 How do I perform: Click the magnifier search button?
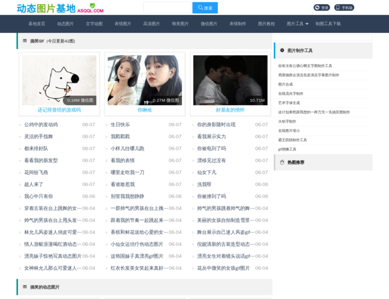pos(205,8)
